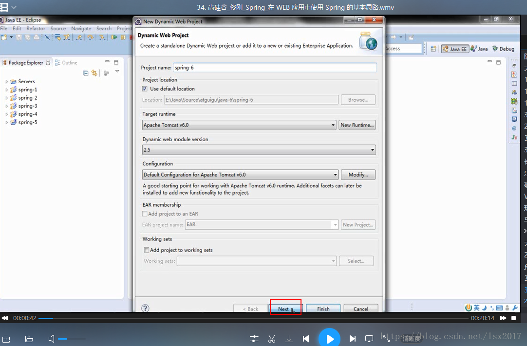Click the New Runtime... button
The height and width of the screenshot is (346, 527).
[x=357, y=125]
